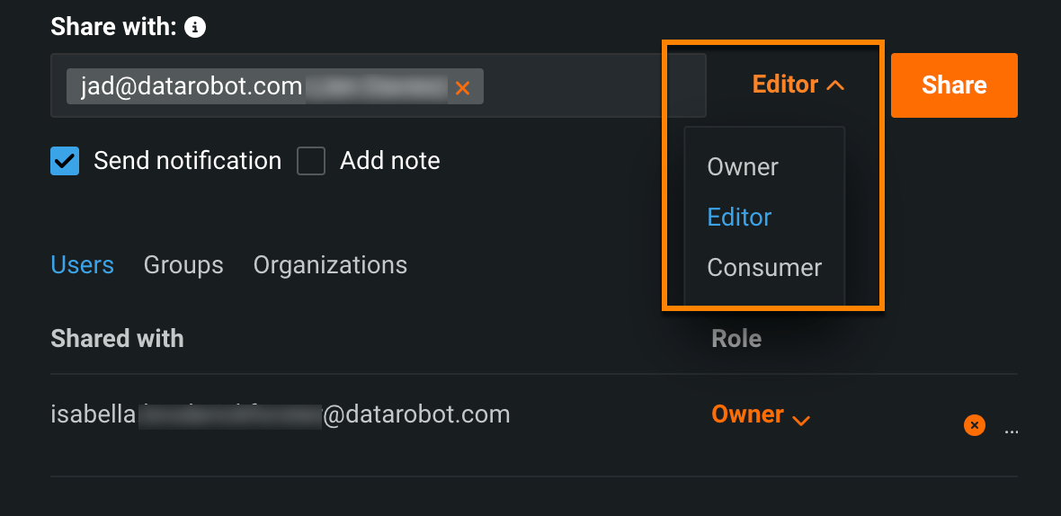The height and width of the screenshot is (516, 1061).
Task: Go to the Organizations tab
Action: pyautogui.click(x=330, y=265)
